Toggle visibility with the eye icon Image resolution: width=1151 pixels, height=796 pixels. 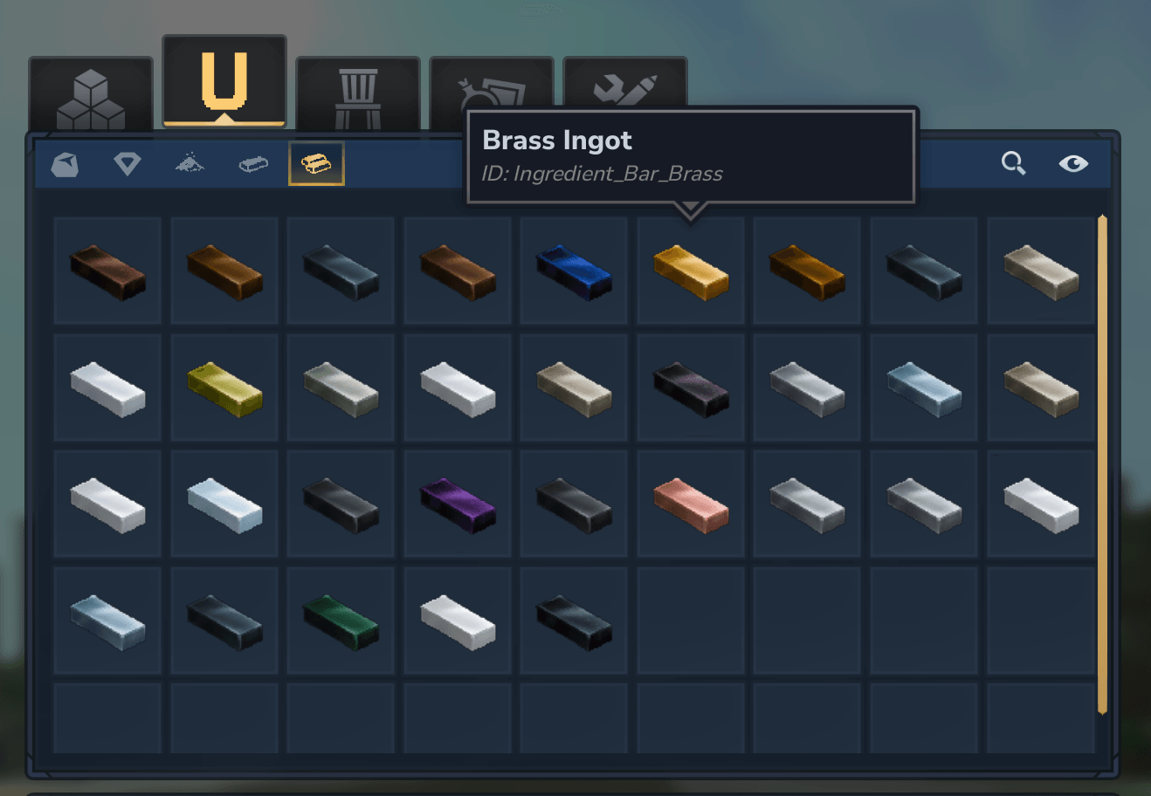click(x=1073, y=163)
